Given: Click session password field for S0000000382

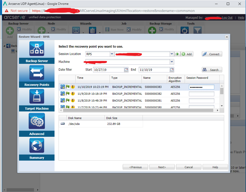Looking at the screenshot, I should point(202,94).
